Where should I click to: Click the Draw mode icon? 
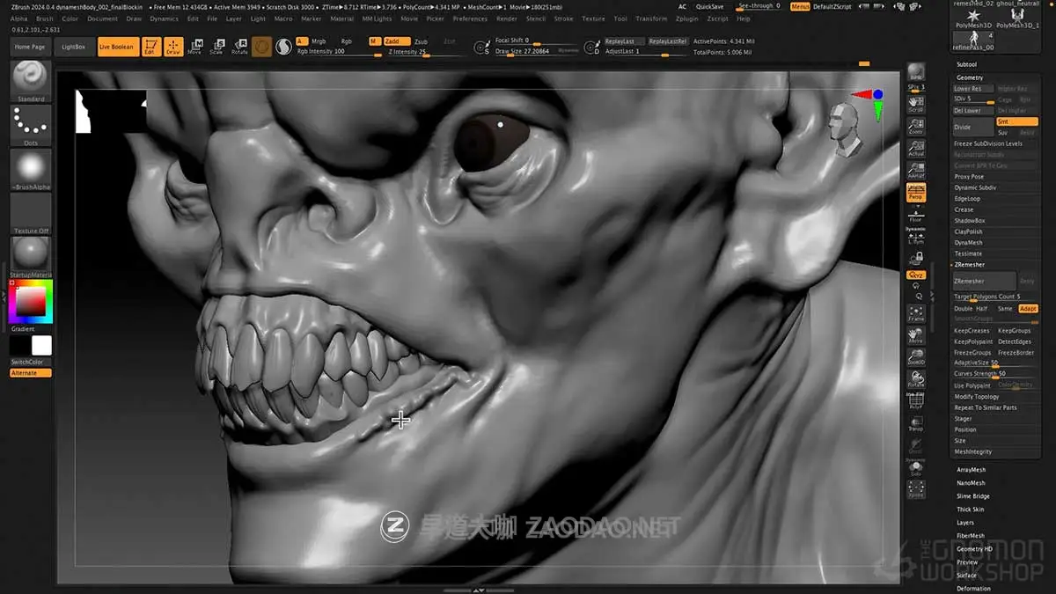coord(172,47)
